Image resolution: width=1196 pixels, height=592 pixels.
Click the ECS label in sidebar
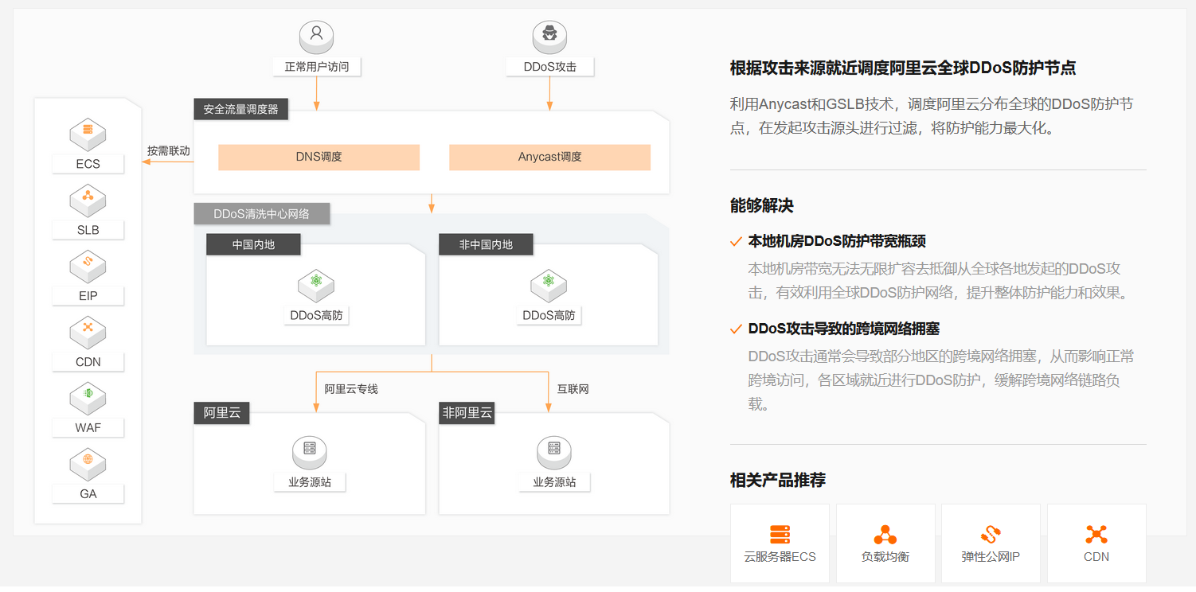[x=88, y=164]
